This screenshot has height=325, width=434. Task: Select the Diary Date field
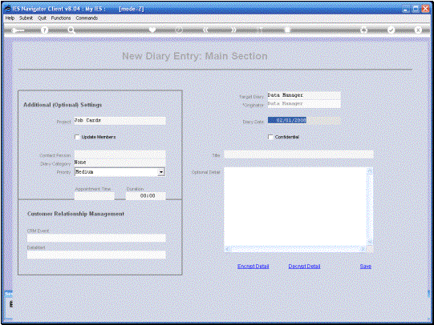tap(304, 120)
